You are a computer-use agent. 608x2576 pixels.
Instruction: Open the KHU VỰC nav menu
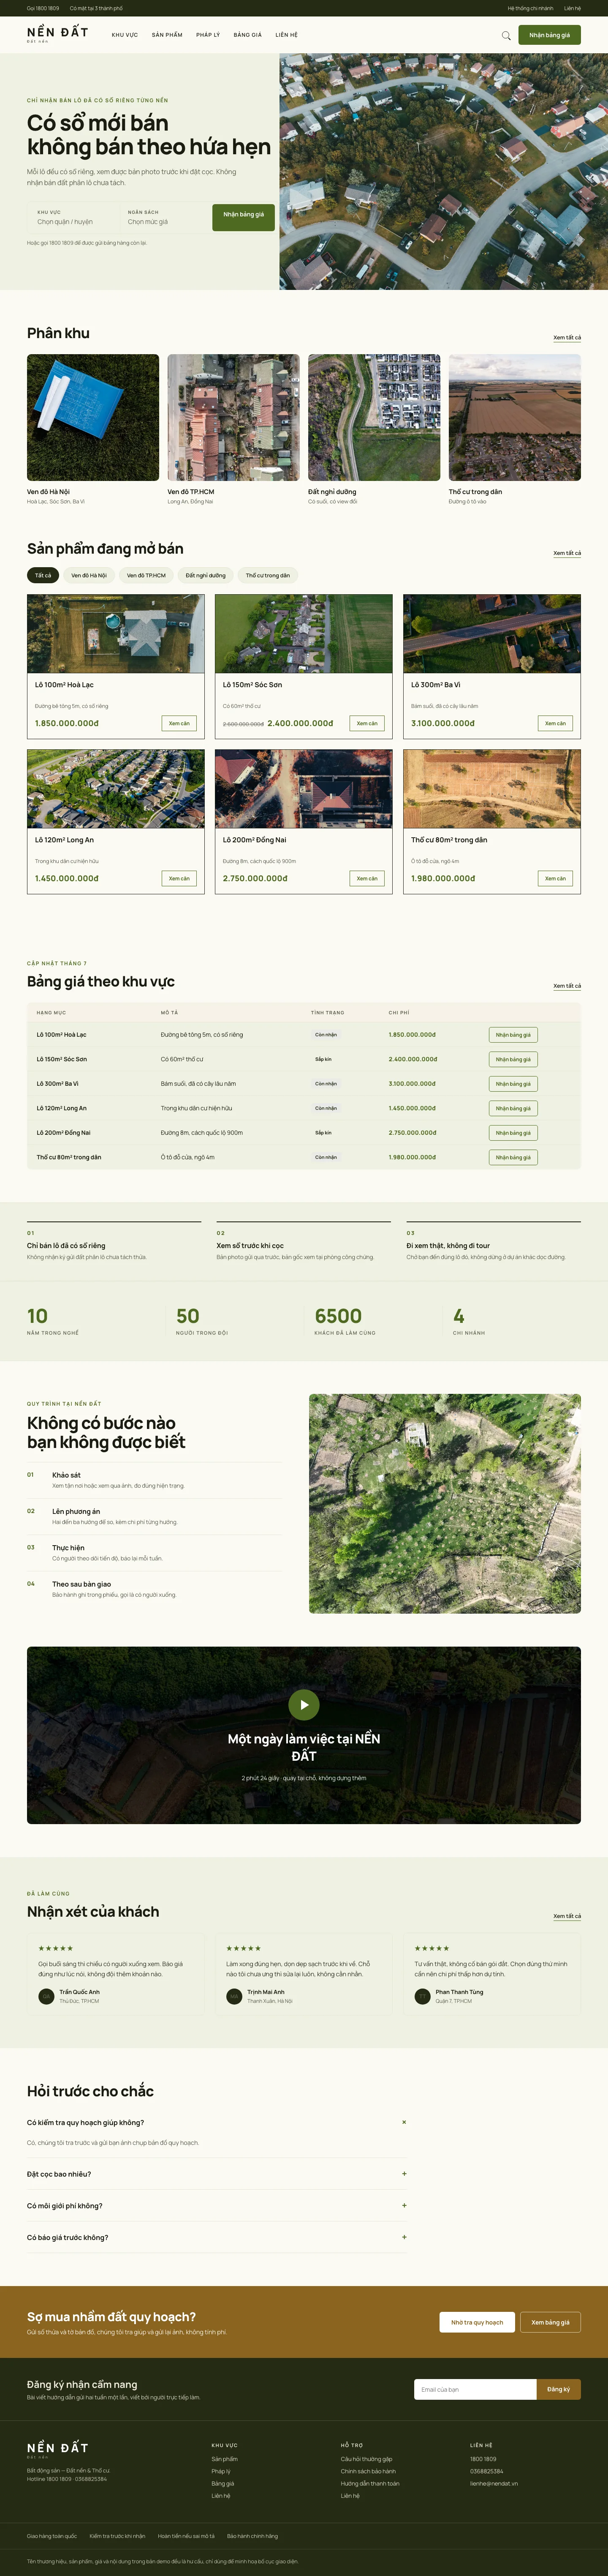[125, 35]
